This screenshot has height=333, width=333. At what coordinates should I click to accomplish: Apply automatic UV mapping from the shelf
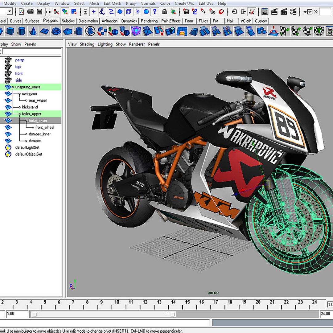(x=319, y=31)
